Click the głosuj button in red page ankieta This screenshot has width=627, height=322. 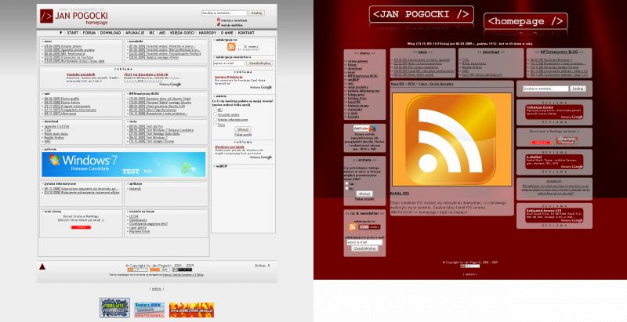[x=364, y=194]
